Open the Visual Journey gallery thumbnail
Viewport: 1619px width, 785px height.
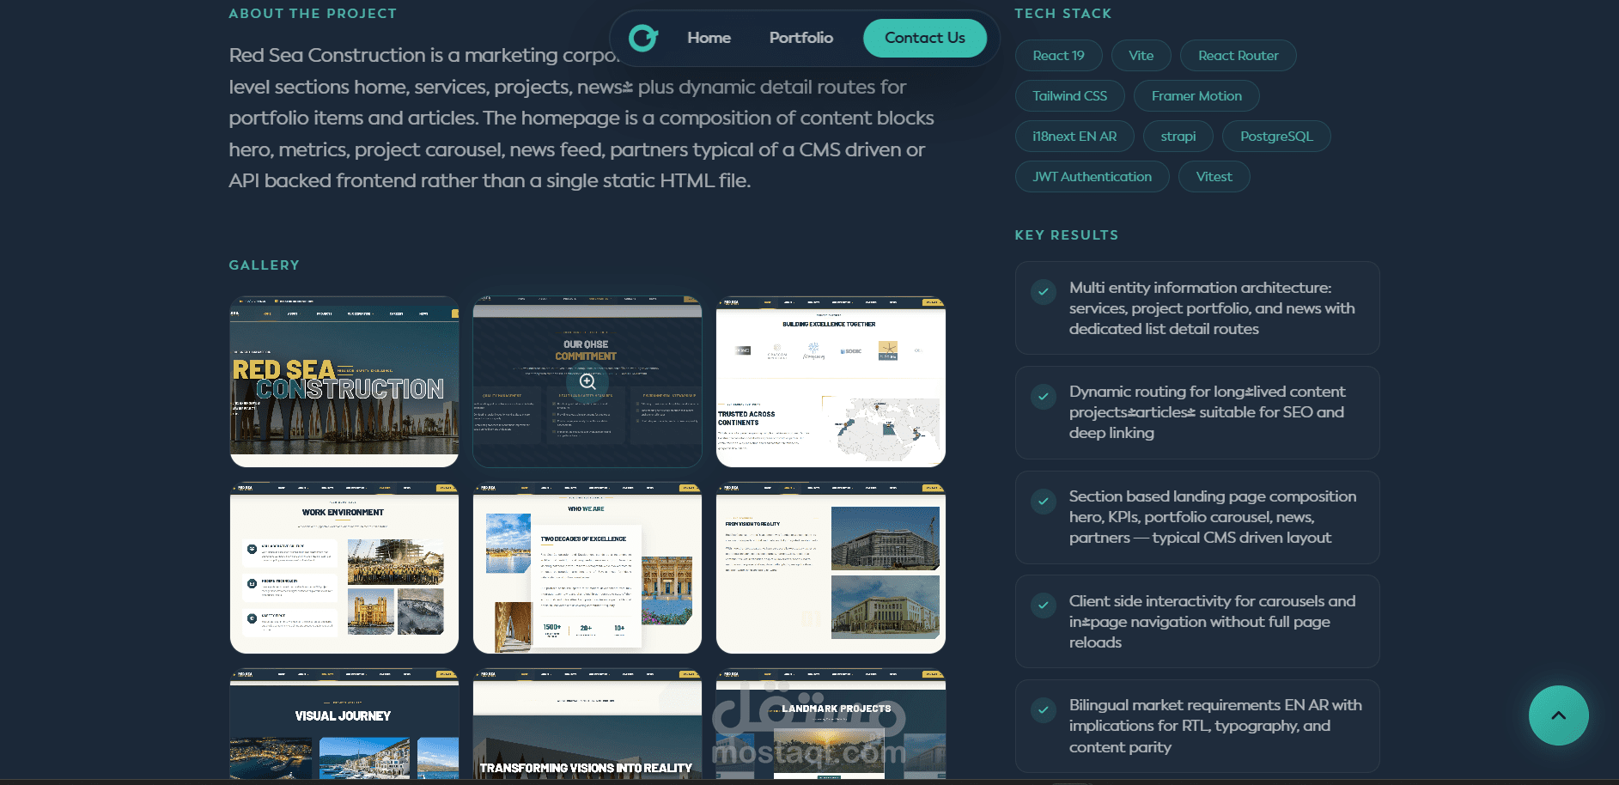[x=344, y=724]
